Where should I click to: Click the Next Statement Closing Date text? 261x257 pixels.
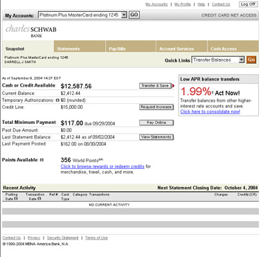pyautogui.click(x=208, y=188)
